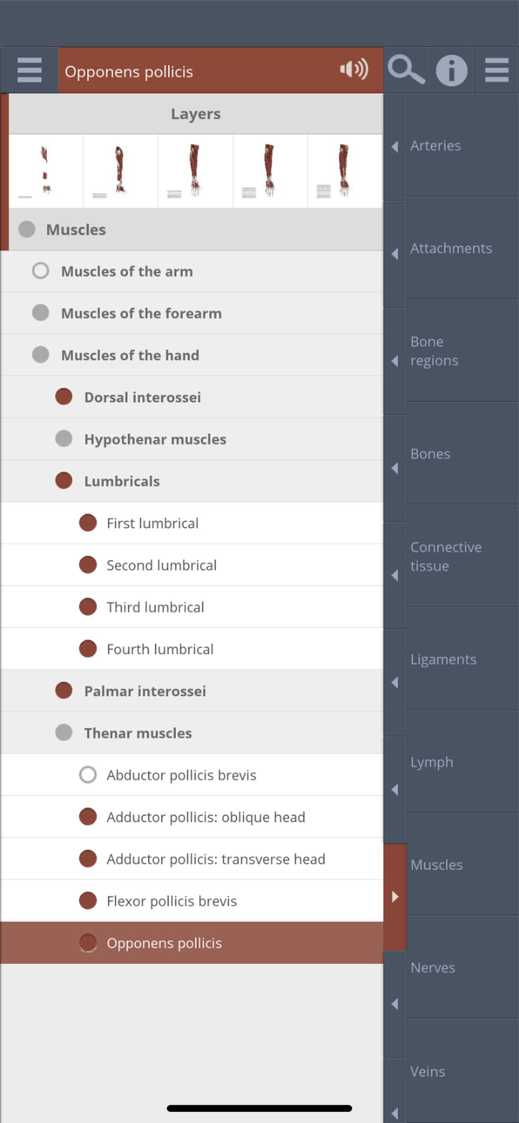Select the first layer thumbnail

coord(45,171)
